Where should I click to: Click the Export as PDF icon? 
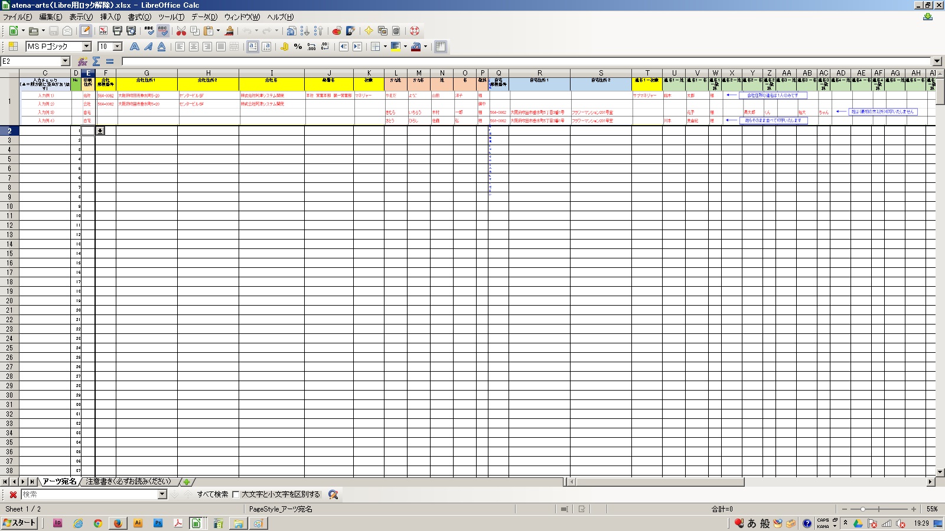tap(103, 31)
